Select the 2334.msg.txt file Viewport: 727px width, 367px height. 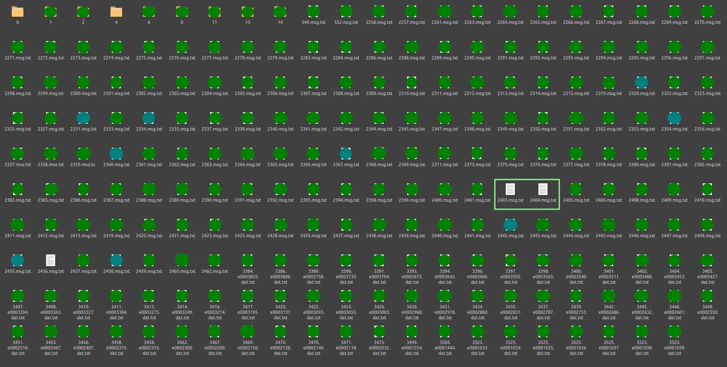point(149,118)
